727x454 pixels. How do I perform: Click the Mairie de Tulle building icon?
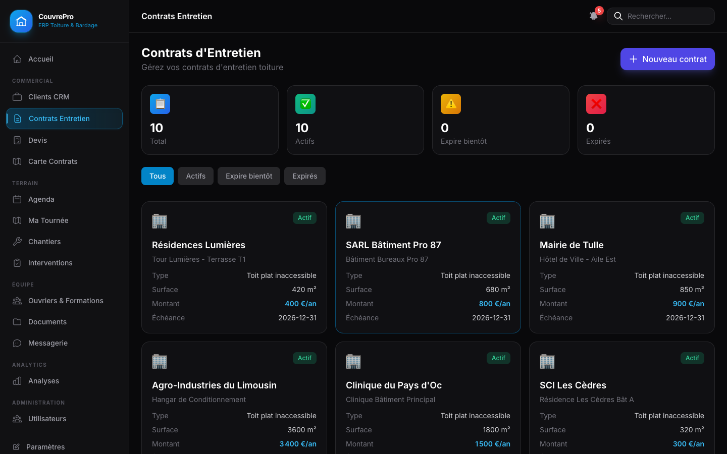click(x=547, y=221)
